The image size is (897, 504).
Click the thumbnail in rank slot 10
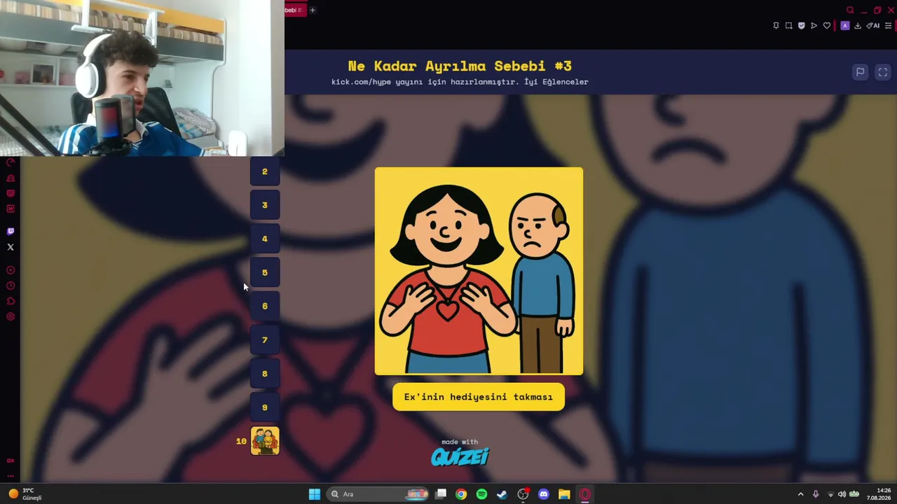(x=265, y=441)
